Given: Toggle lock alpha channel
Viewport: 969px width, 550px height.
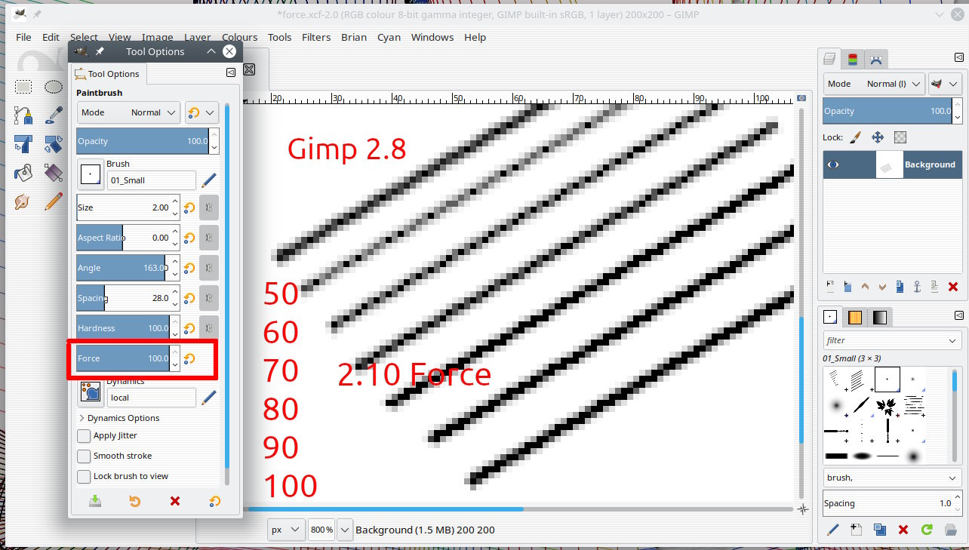Looking at the screenshot, I should click(x=900, y=137).
